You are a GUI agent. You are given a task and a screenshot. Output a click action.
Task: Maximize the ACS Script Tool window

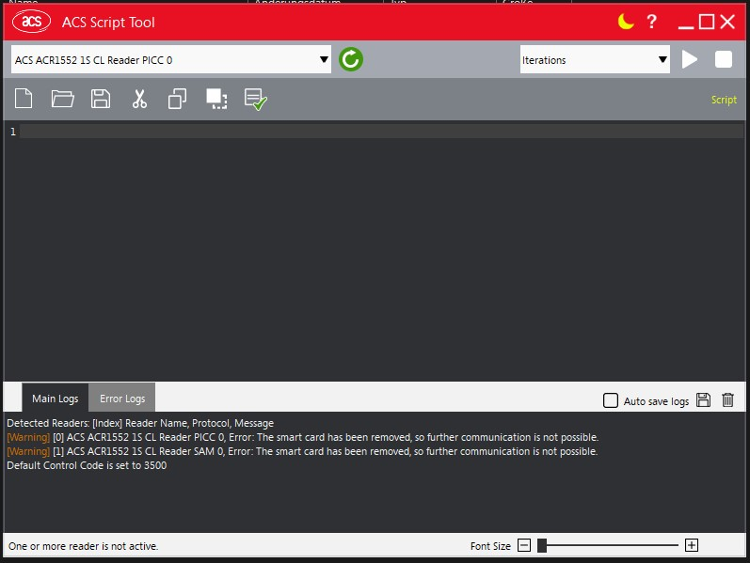[707, 22]
